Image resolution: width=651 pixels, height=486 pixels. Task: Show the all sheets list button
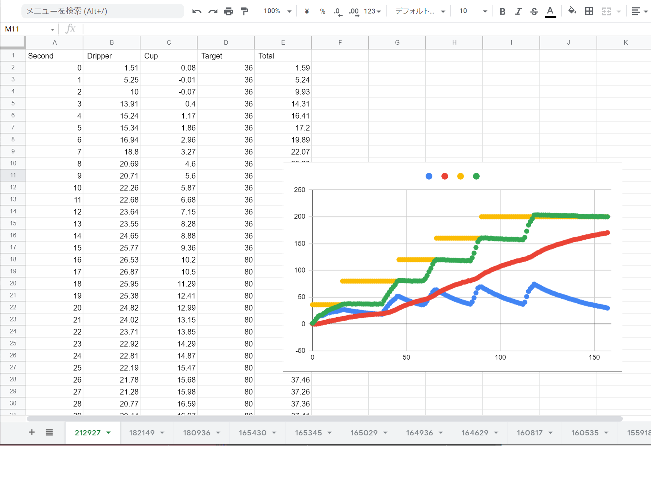(x=49, y=432)
